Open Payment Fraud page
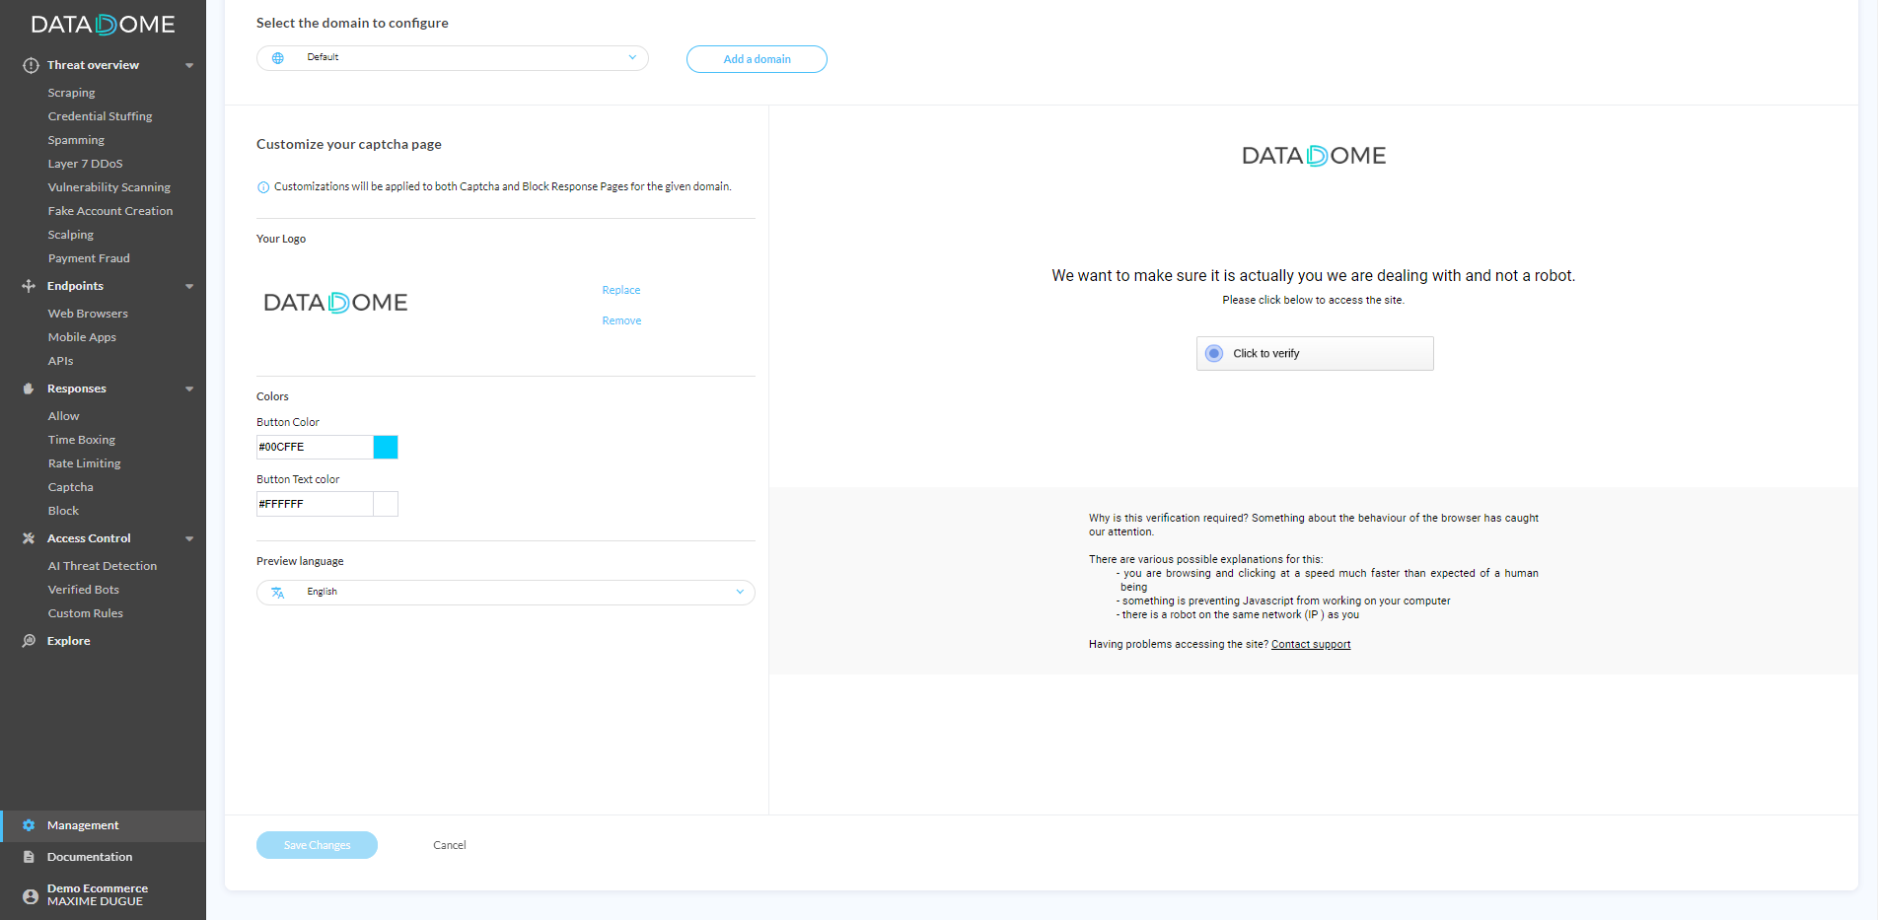1878x920 pixels. point(89,258)
